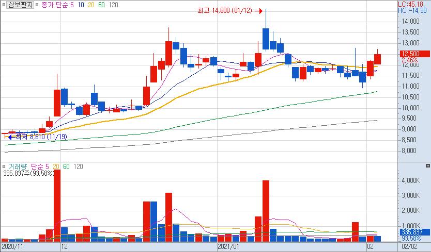Click the 10,500 price axis label

click(x=411, y=97)
